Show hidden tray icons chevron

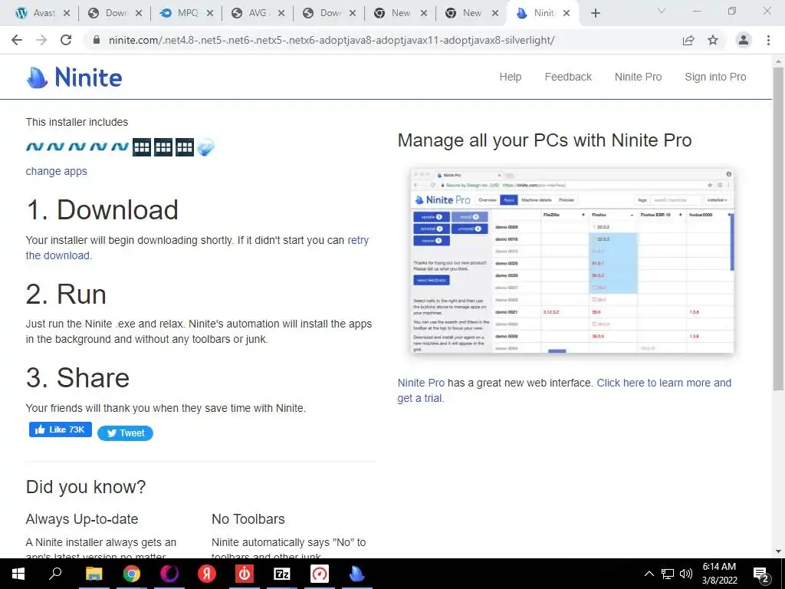click(649, 574)
